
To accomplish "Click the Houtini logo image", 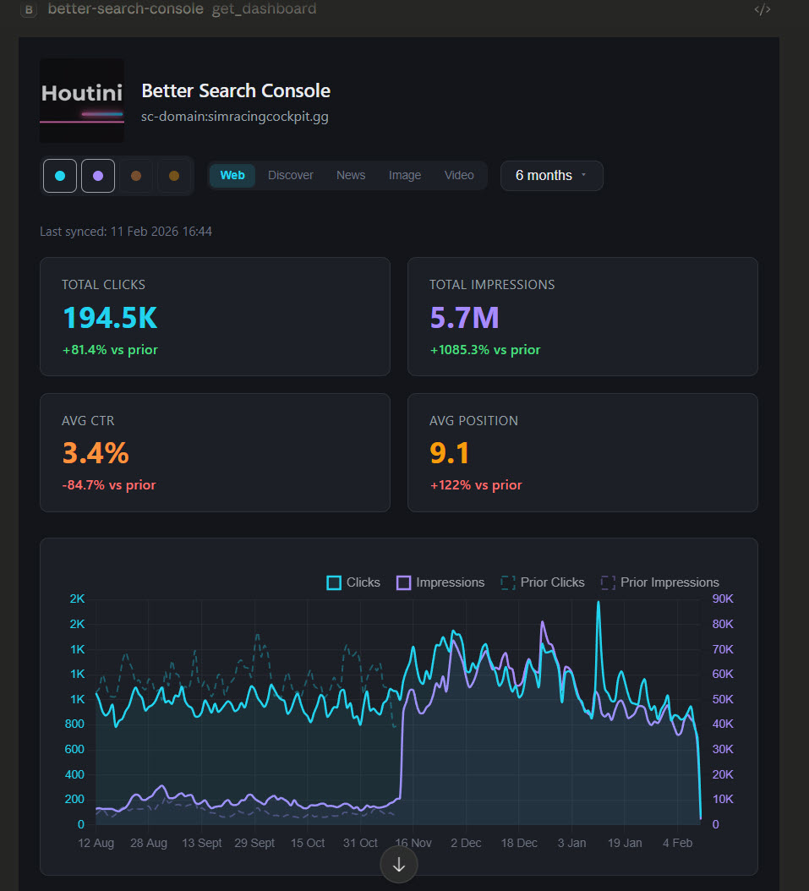I will pos(81,101).
